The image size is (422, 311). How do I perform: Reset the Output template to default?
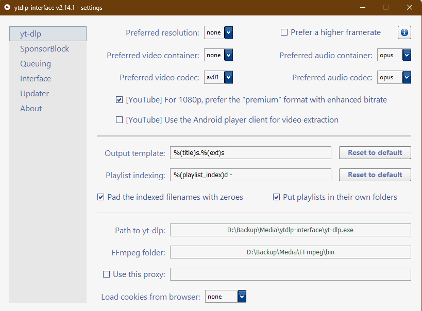[x=375, y=153]
